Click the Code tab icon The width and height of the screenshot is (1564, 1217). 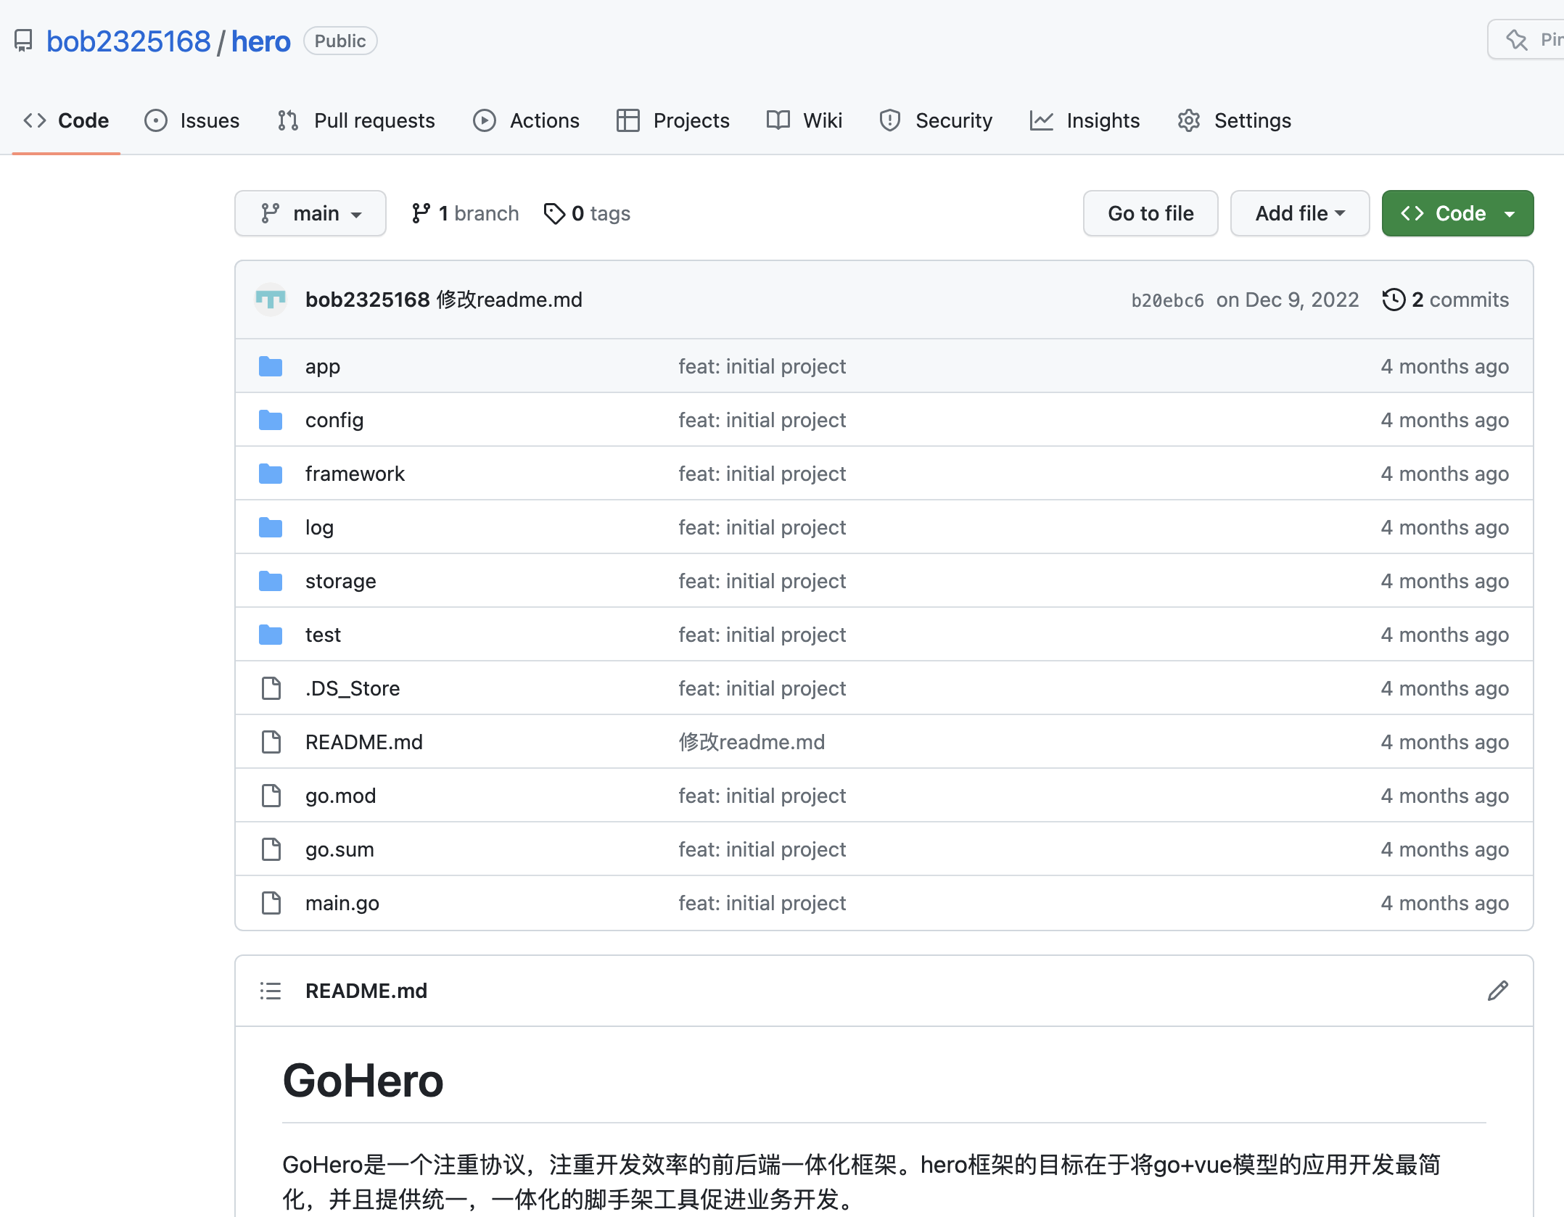click(34, 119)
